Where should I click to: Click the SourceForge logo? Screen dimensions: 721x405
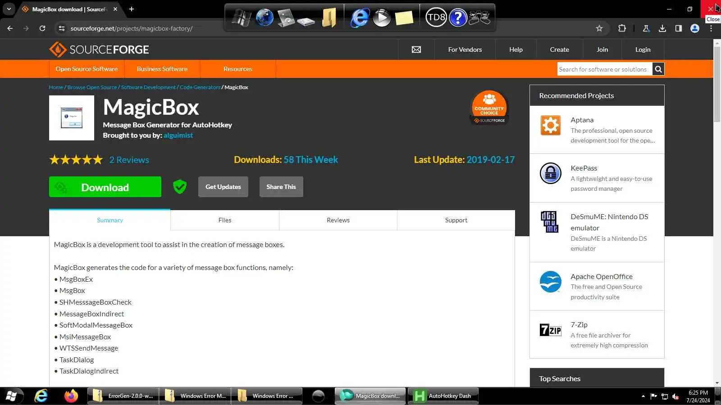tap(99, 49)
